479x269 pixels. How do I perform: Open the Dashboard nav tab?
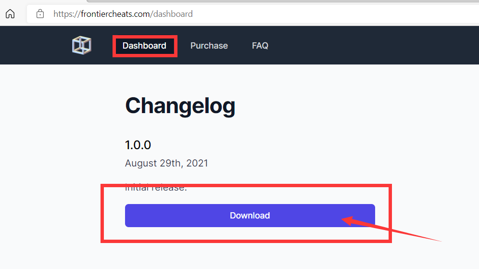click(x=144, y=46)
